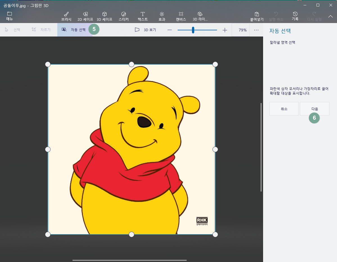The width and height of the screenshot is (337, 262).
Task: Minimize the 그림판 3D window
Action: pos(305,5)
